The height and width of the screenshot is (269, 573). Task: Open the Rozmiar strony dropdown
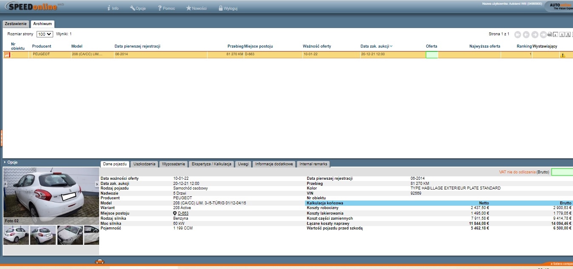pos(45,34)
